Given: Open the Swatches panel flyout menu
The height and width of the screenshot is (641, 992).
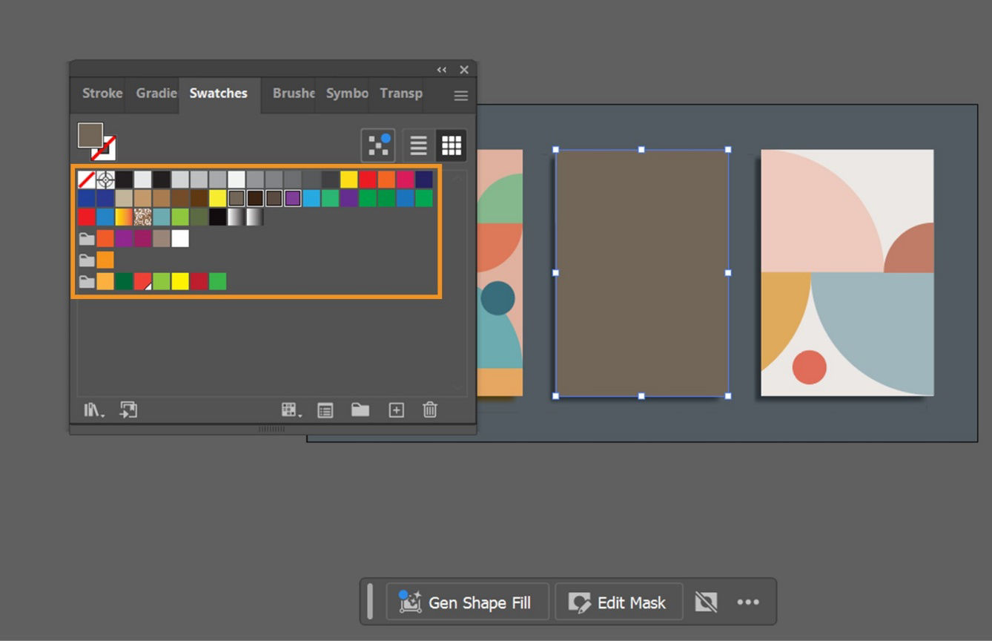Looking at the screenshot, I should 460,95.
